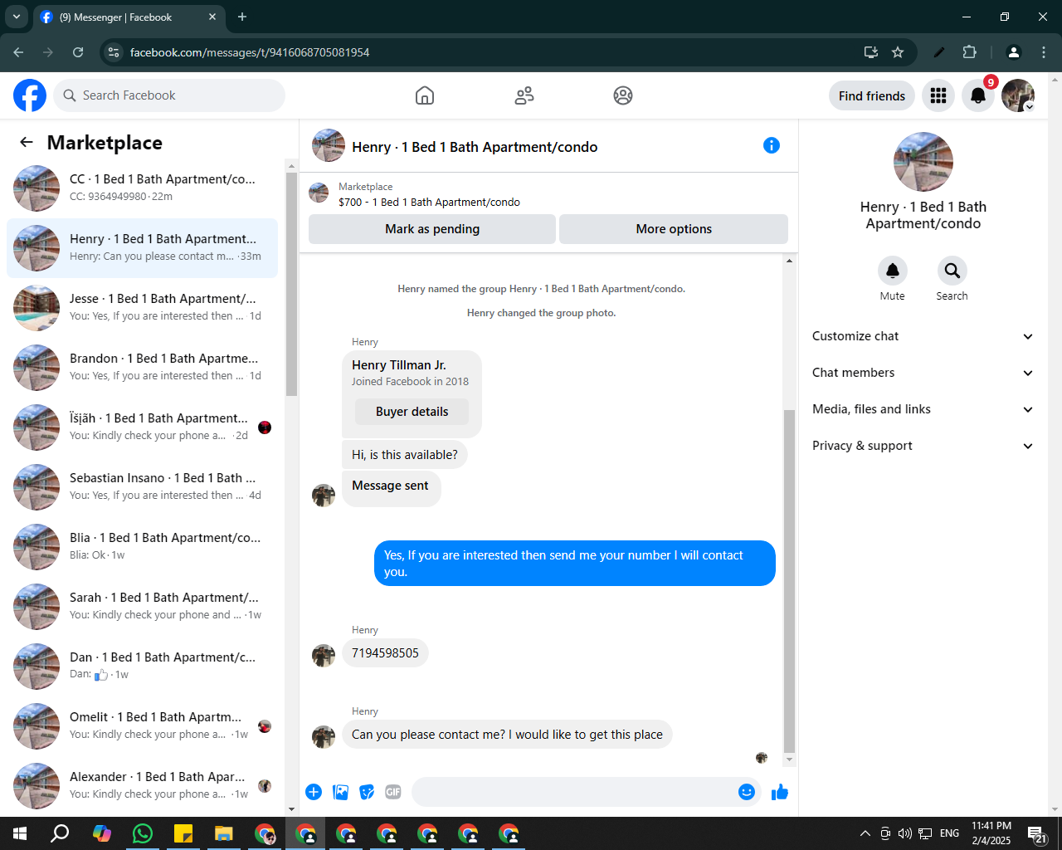Click Find friends button
The height and width of the screenshot is (850, 1062).
(872, 95)
